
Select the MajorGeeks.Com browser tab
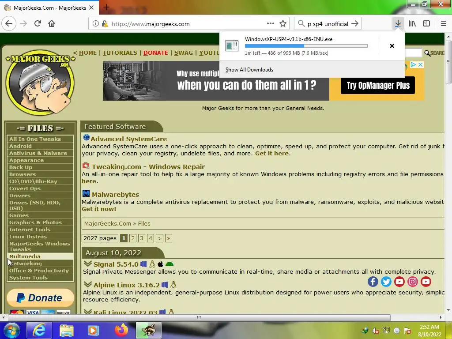49,8
